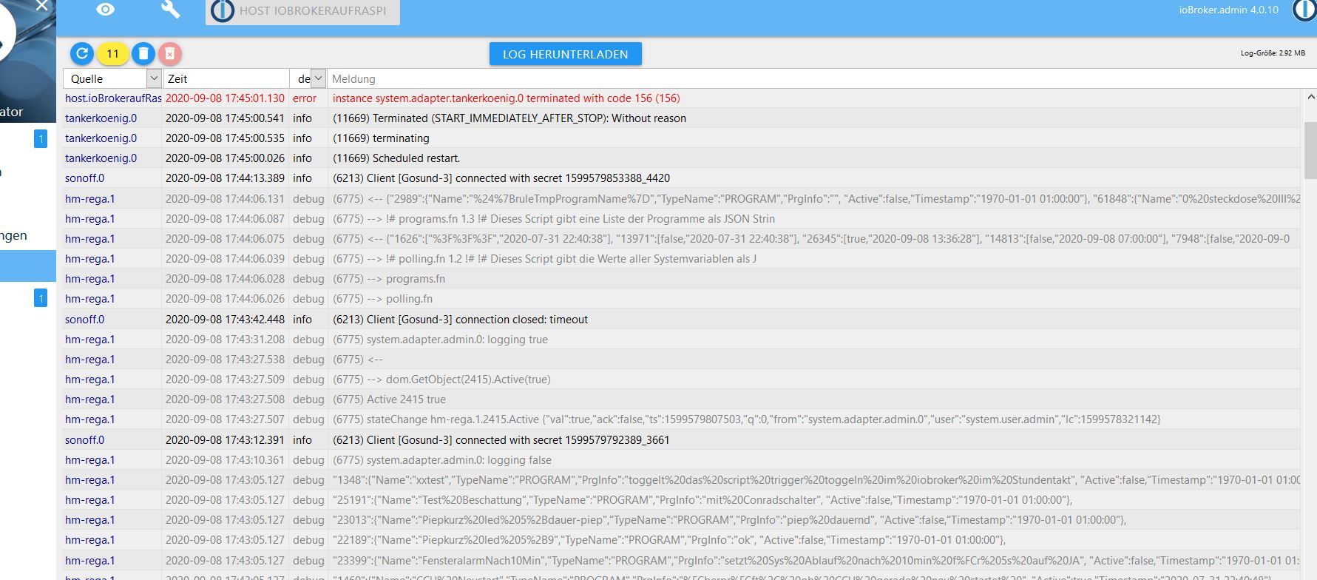Click the message containing 'xxtest' program

point(816,479)
